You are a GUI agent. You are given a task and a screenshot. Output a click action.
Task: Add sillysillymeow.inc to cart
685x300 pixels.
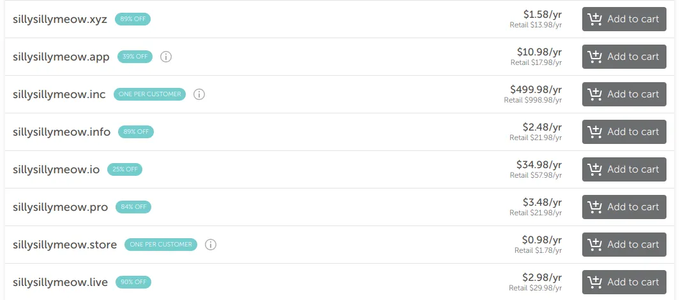coord(624,94)
